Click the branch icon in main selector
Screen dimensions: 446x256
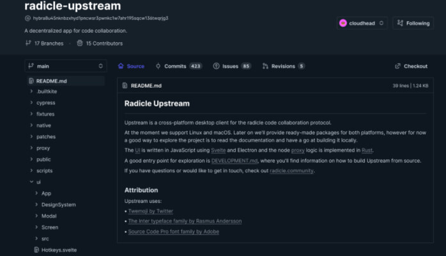[31, 66]
